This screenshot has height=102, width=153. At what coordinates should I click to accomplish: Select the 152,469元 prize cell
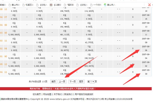pos(65,27)
